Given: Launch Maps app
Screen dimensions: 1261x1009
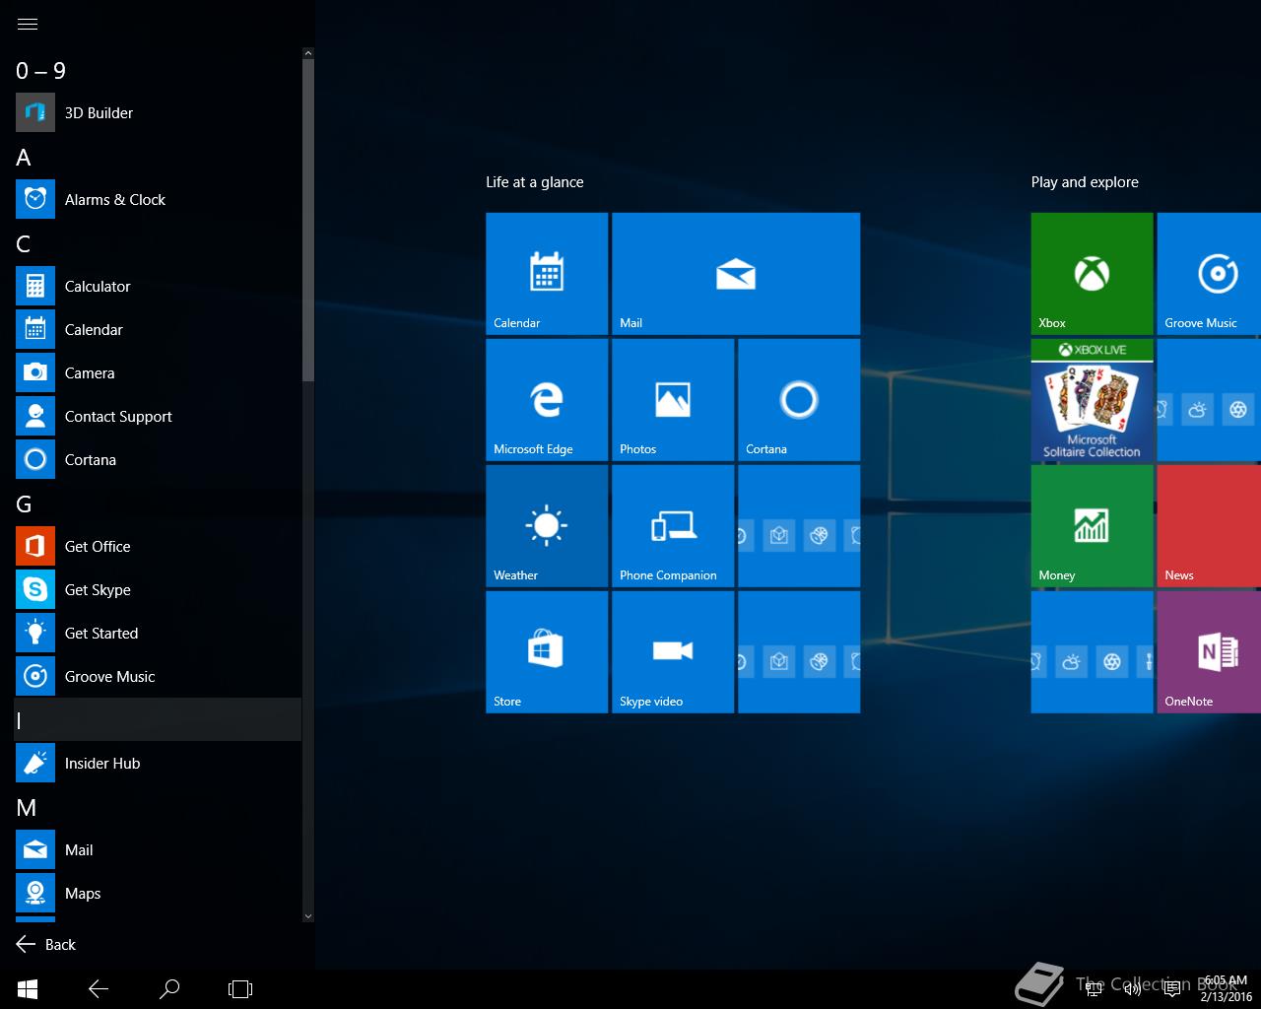Looking at the screenshot, I should pyautogui.click(x=158, y=893).
